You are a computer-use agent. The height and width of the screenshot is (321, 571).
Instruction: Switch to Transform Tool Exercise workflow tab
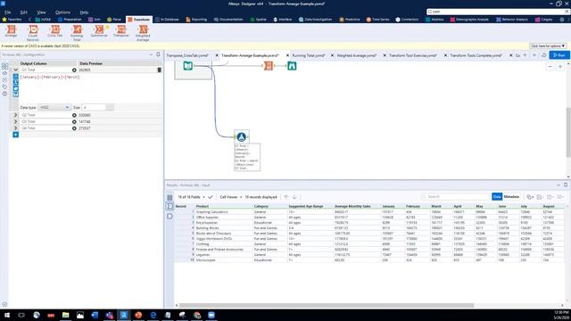413,55
